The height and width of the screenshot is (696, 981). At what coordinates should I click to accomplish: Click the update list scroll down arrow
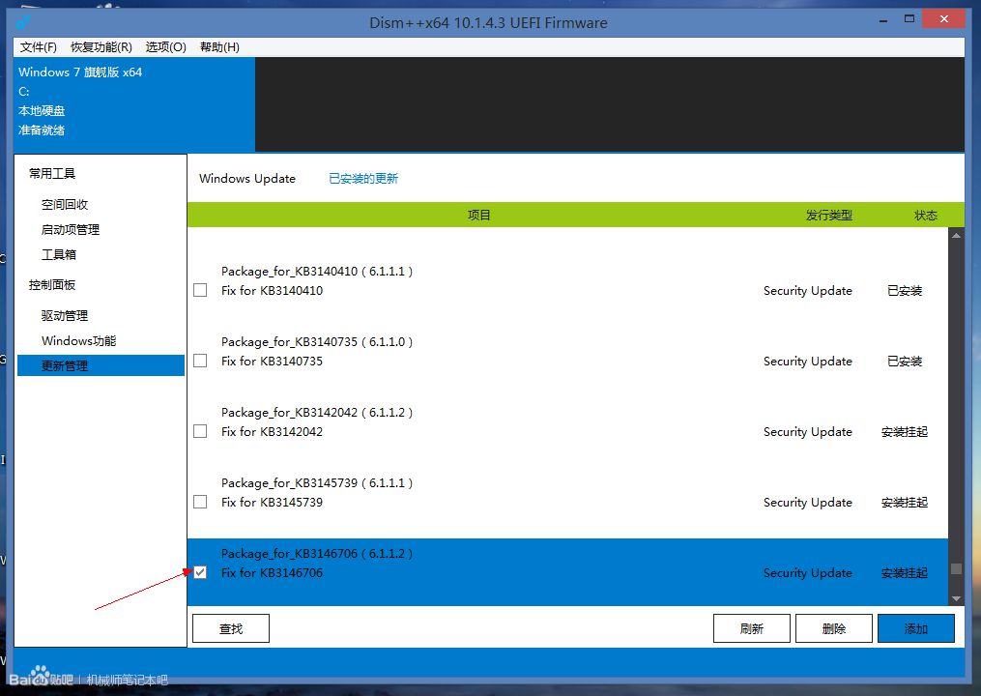[x=956, y=599]
